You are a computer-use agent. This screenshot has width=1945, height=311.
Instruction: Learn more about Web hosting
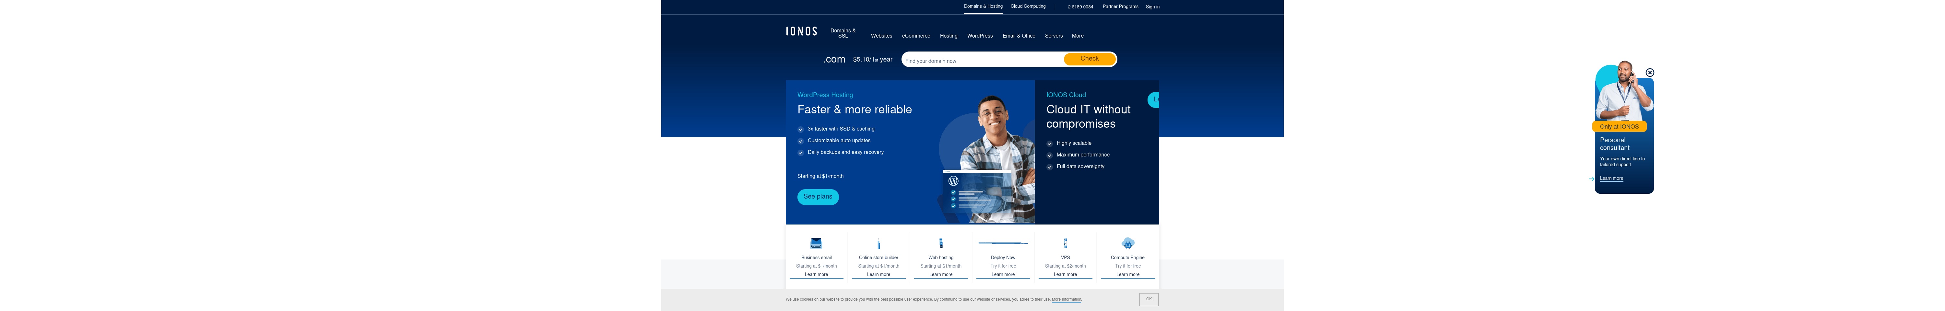(941, 275)
